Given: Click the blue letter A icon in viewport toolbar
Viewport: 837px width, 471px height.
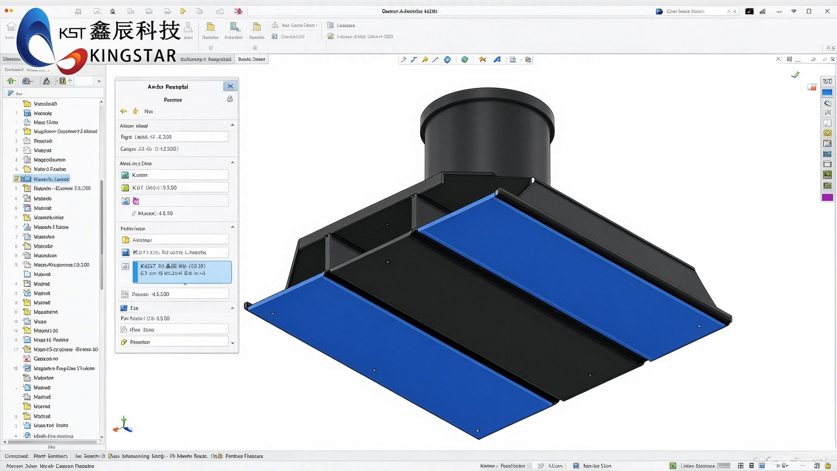Looking at the screenshot, I should [x=497, y=60].
